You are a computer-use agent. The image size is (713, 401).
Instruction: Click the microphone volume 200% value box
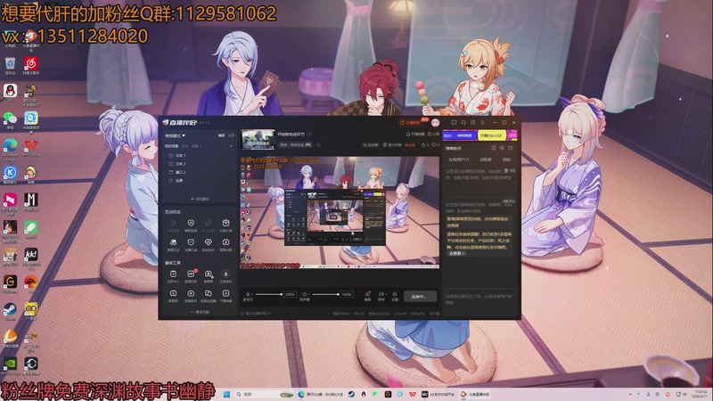[x=290, y=295]
